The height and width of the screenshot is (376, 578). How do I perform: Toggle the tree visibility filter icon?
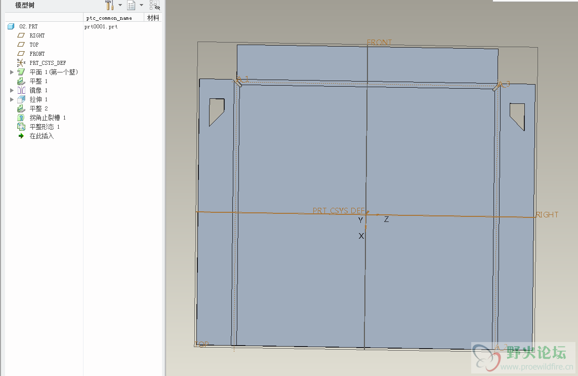tap(155, 5)
